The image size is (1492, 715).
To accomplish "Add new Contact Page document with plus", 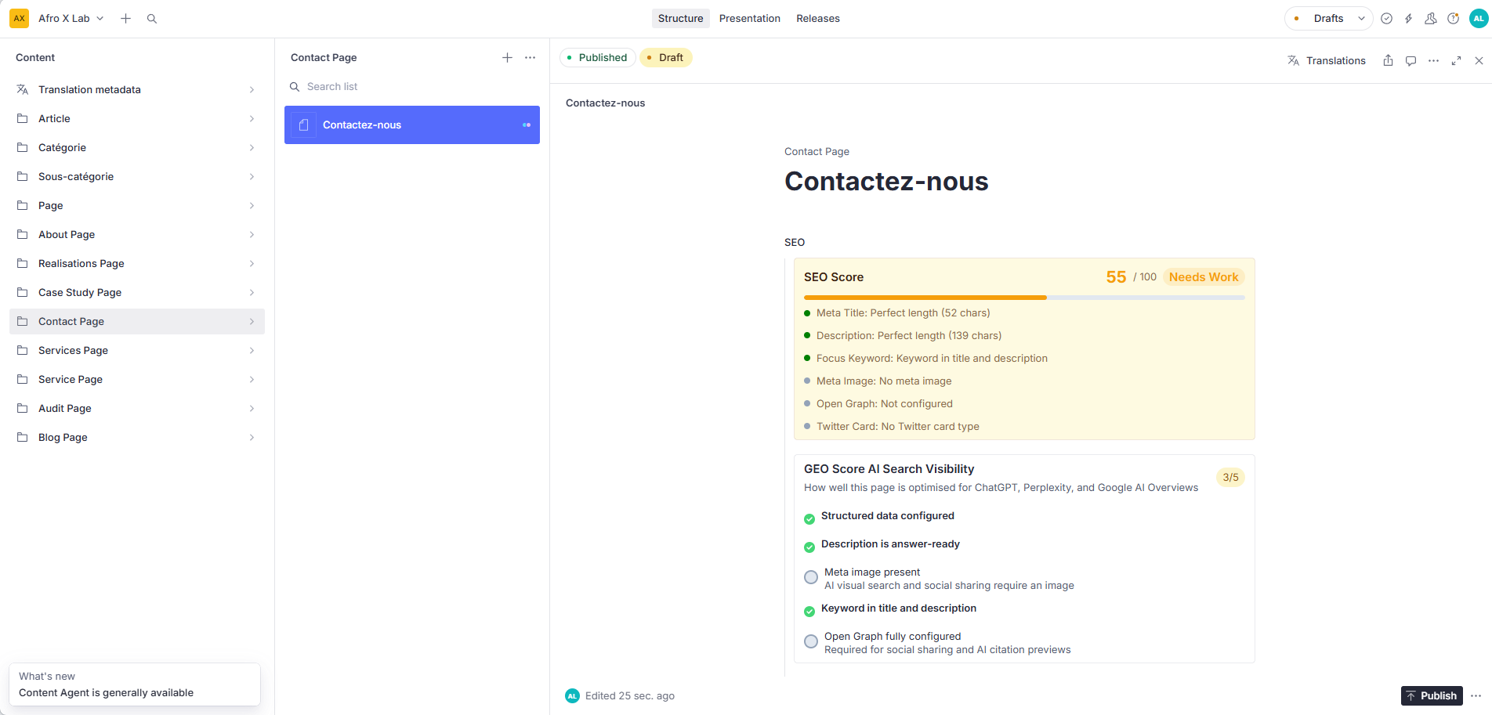I will [x=507, y=57].
